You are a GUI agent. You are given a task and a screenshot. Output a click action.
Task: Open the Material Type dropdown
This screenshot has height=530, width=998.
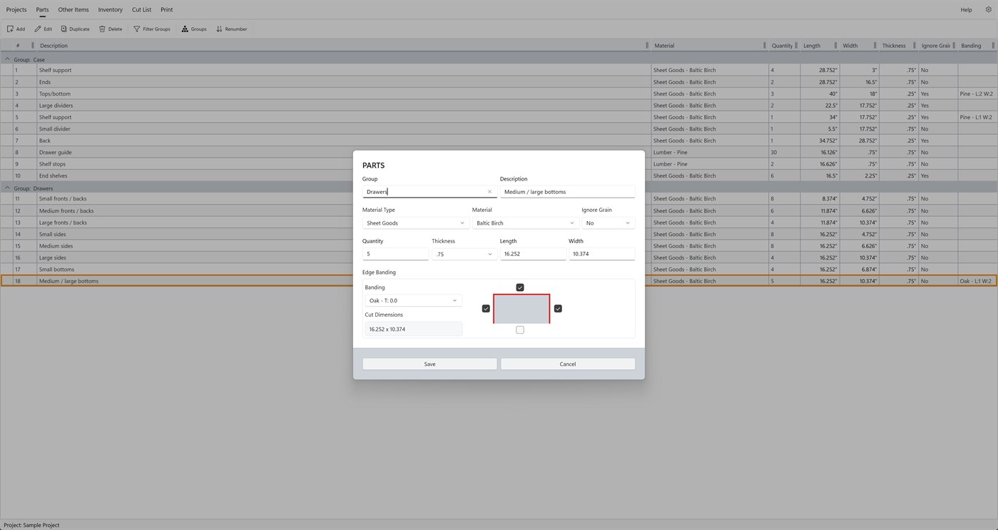pos(415,223)
